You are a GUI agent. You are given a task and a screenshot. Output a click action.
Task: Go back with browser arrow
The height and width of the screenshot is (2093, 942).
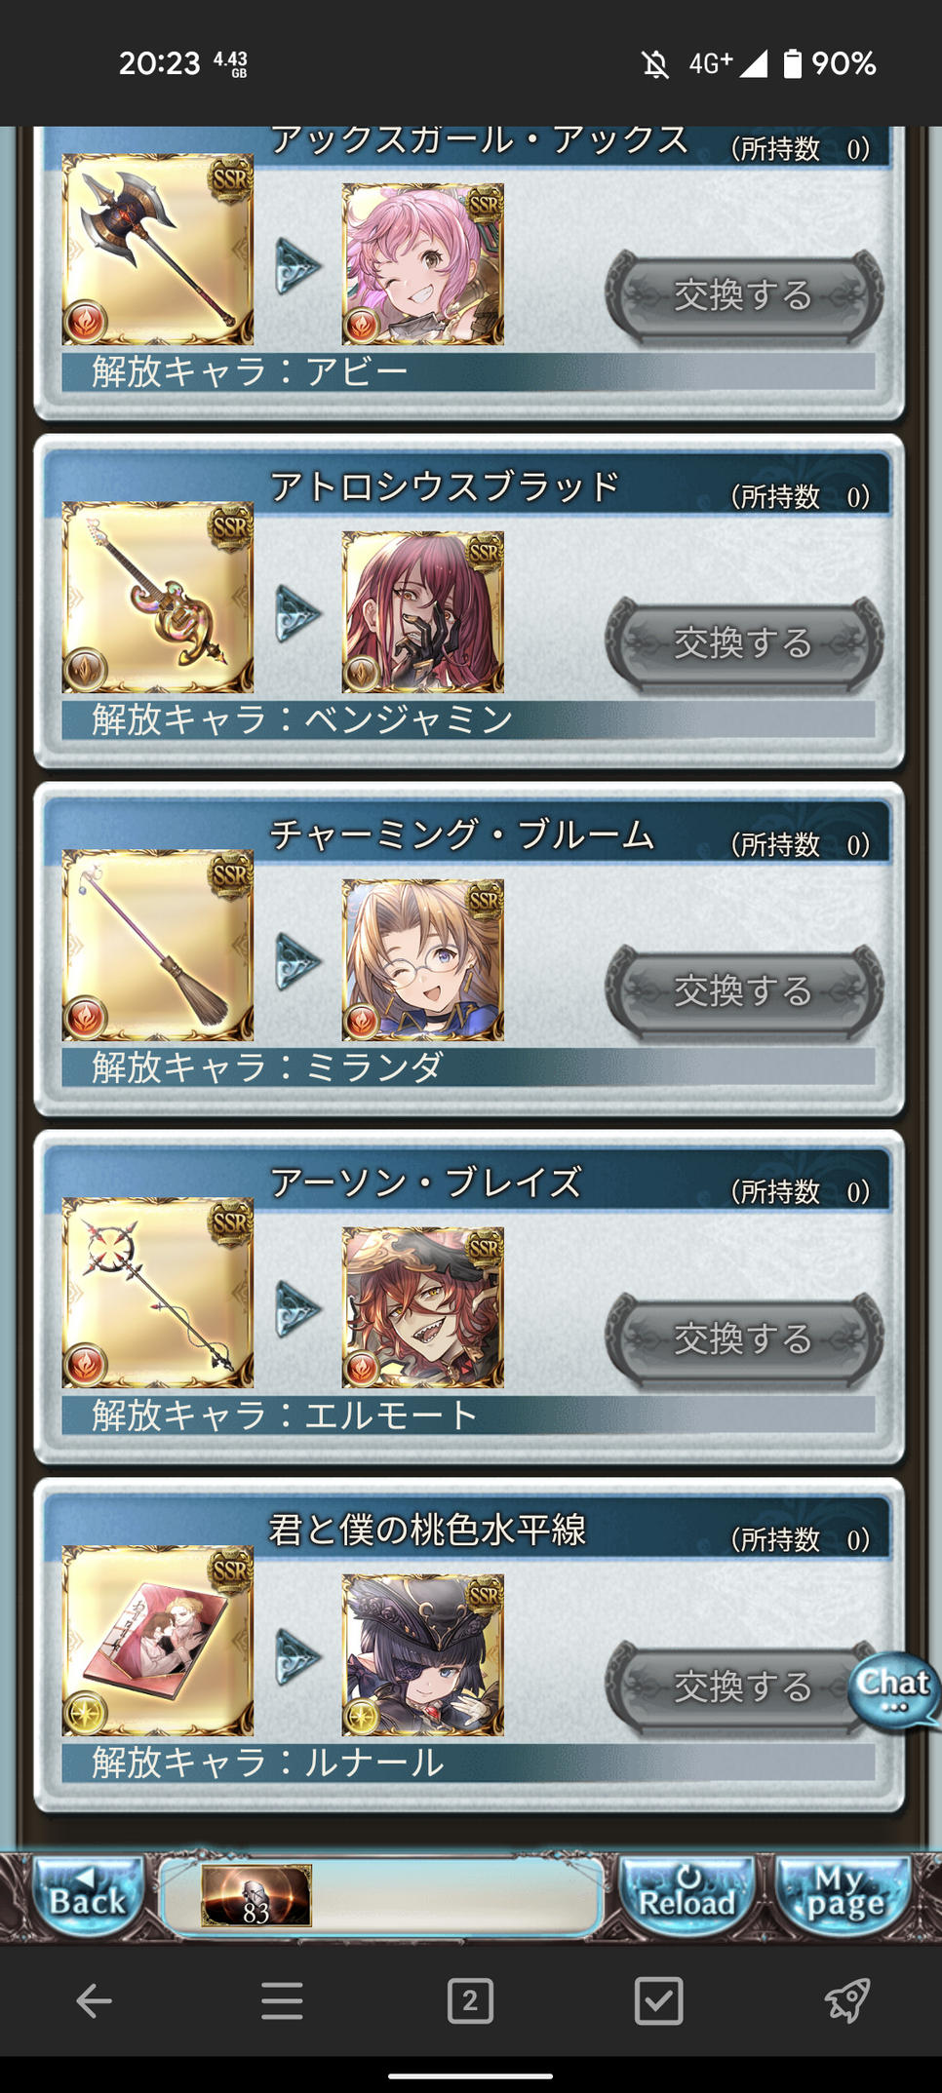(x=94, y=2001)
